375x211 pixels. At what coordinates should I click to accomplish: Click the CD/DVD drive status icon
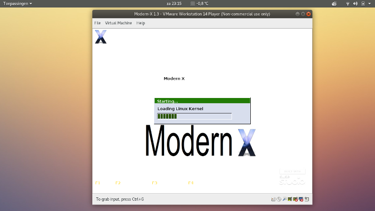coord(279,199)
